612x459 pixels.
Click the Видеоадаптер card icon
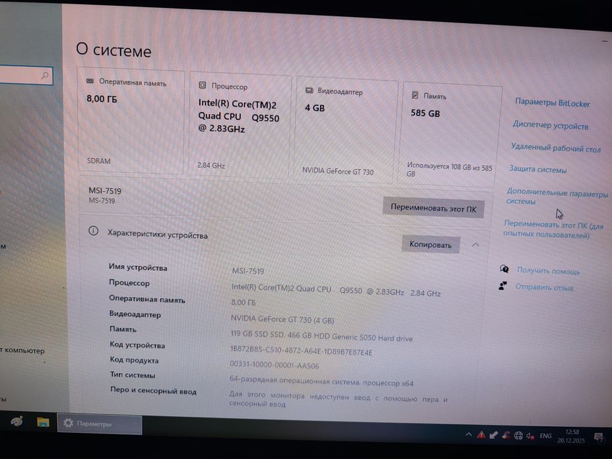pyautogui.click(x=309, y=90)
